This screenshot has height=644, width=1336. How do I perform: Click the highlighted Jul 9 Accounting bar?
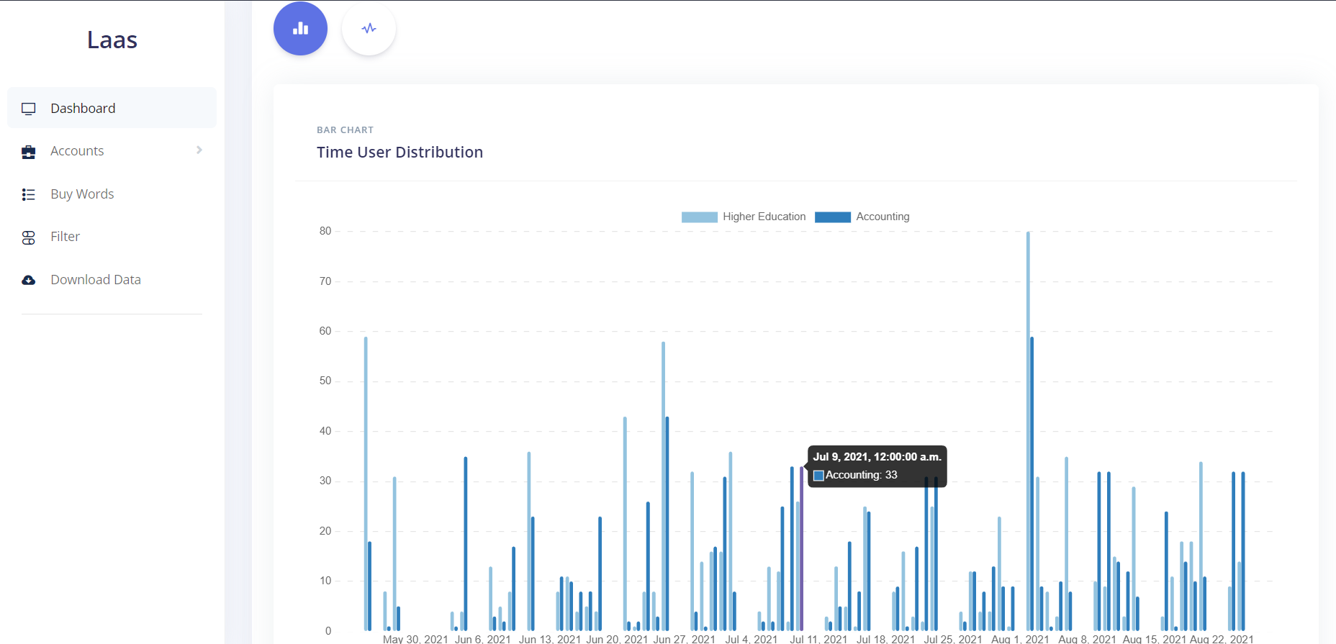coord(801,549)
